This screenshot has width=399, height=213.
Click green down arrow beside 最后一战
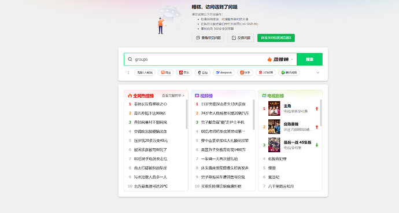pyautogui.click(x=317, y=145)
